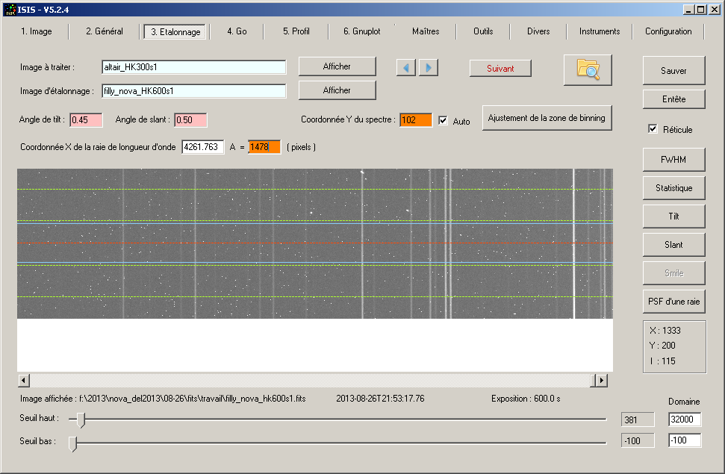
Task: Click the right blue arrow button
Action: (x=428, y=68)
